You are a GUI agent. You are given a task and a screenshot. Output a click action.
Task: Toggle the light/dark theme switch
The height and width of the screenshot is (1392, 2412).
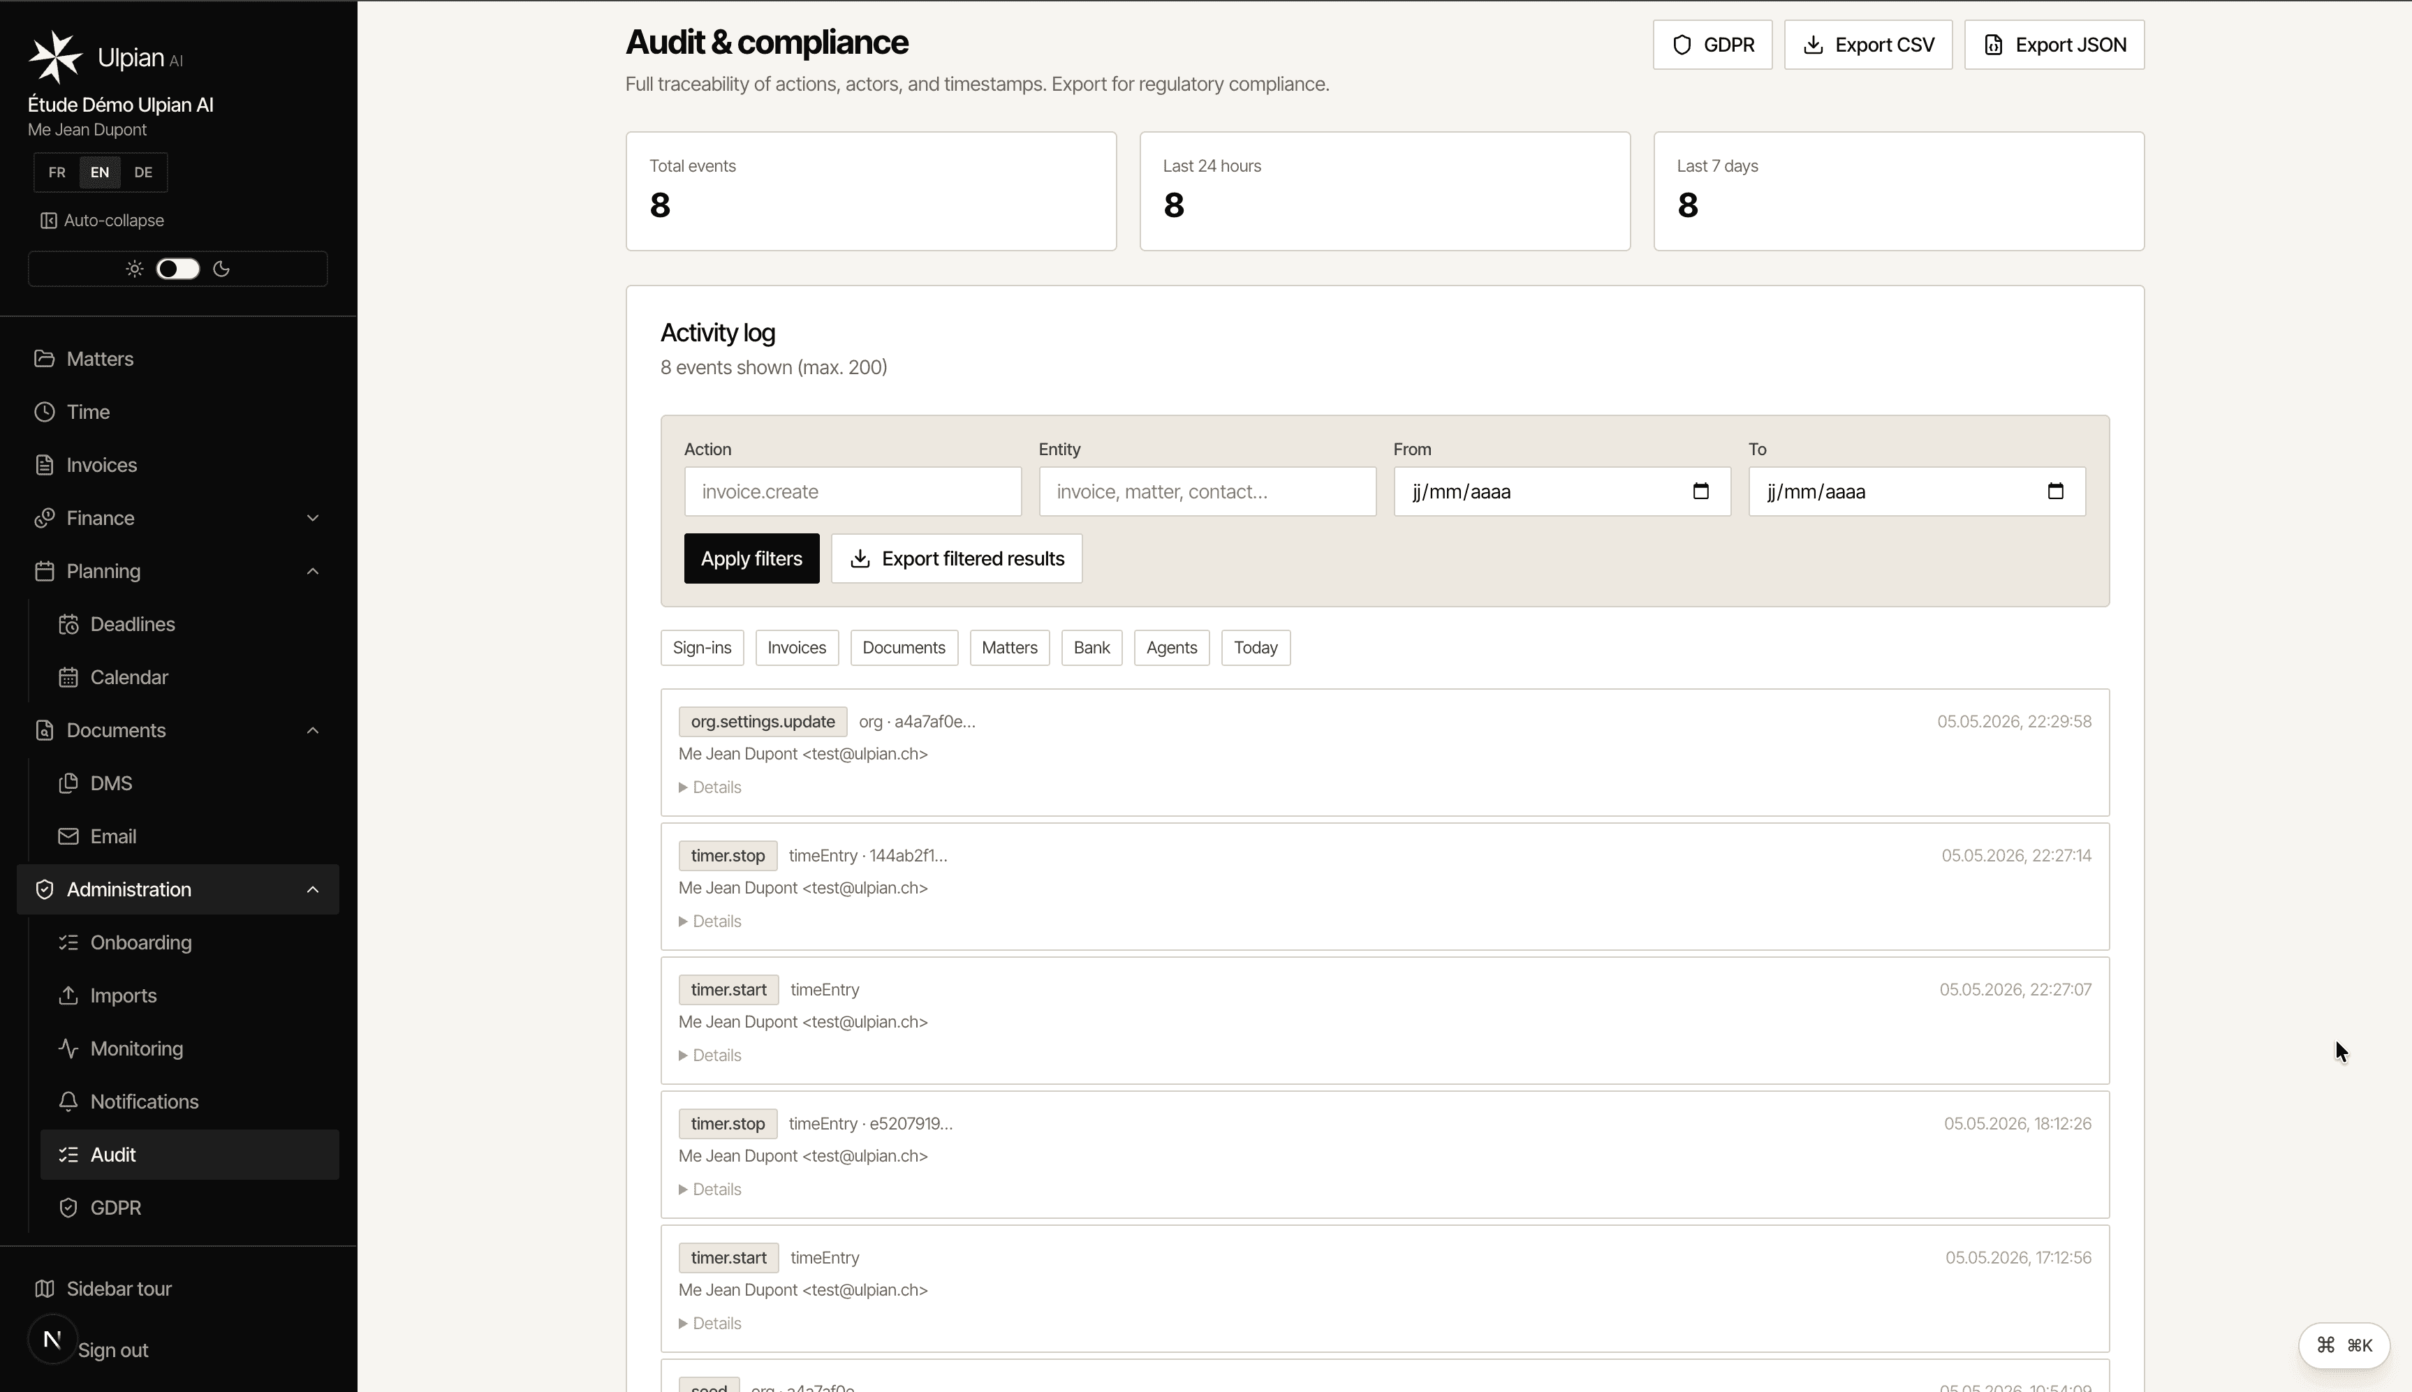pos(178,269)
